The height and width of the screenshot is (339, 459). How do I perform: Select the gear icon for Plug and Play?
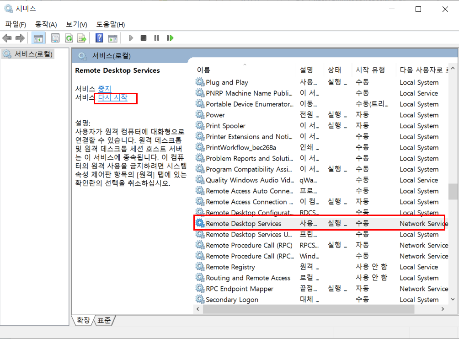tap(200, 82)
